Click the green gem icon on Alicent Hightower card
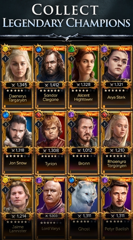 (72, 50)
